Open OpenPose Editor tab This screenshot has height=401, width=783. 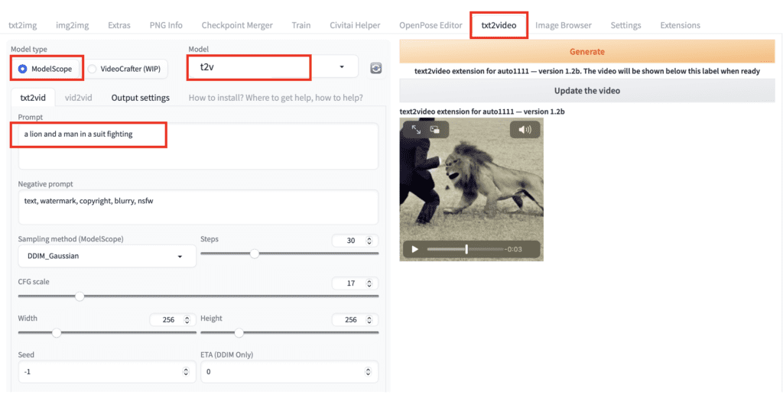coord(430,25)
